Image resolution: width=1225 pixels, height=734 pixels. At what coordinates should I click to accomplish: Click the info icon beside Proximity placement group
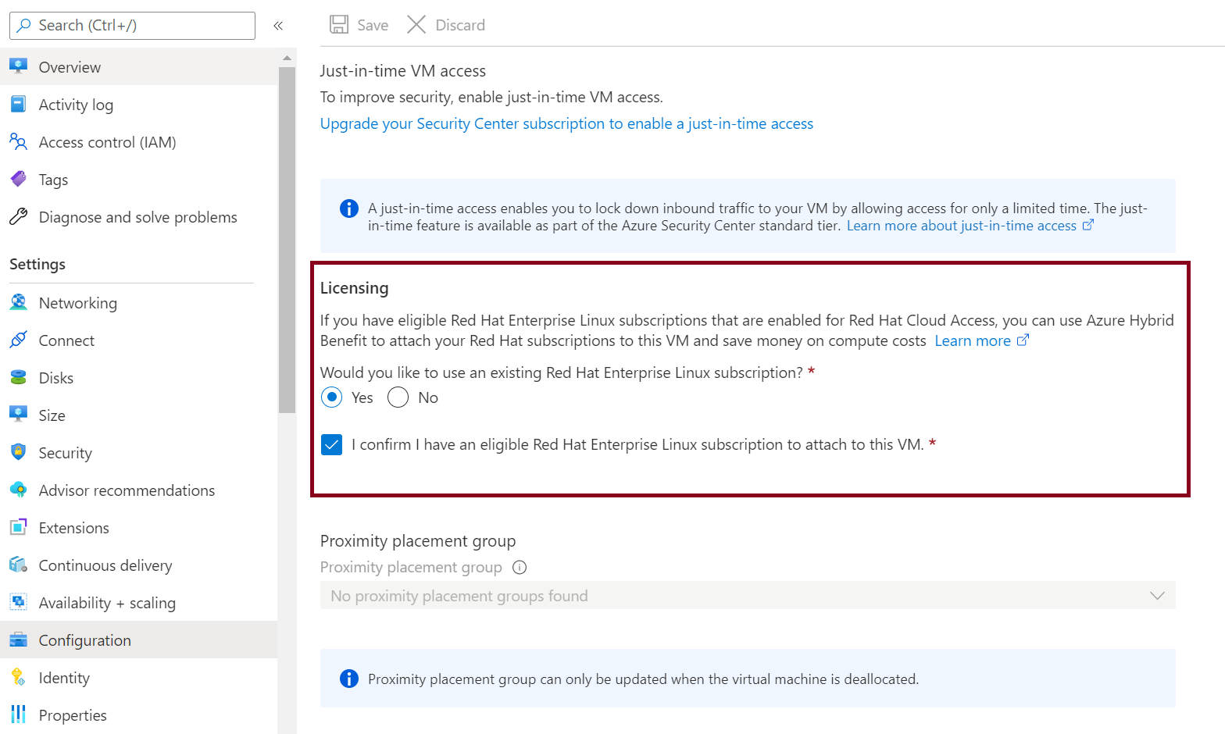click(520, 568)
